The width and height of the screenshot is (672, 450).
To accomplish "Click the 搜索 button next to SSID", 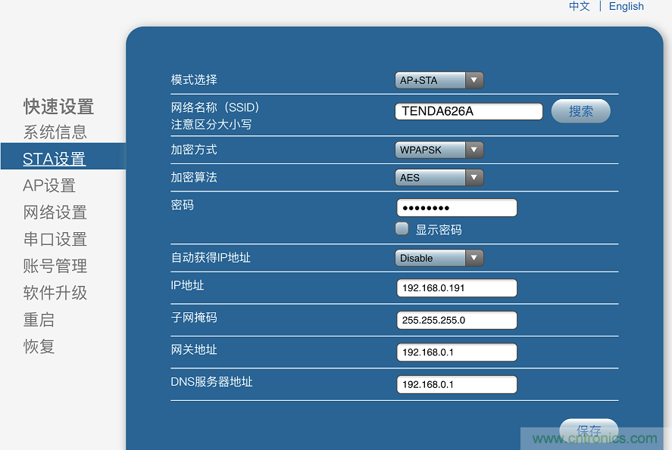I will pyautogui.click(x=580, y=111).
